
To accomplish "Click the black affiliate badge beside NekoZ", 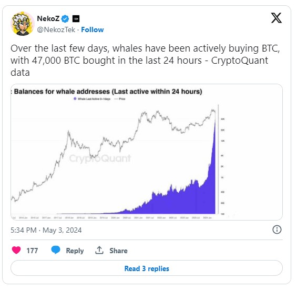I will point(76,19).
